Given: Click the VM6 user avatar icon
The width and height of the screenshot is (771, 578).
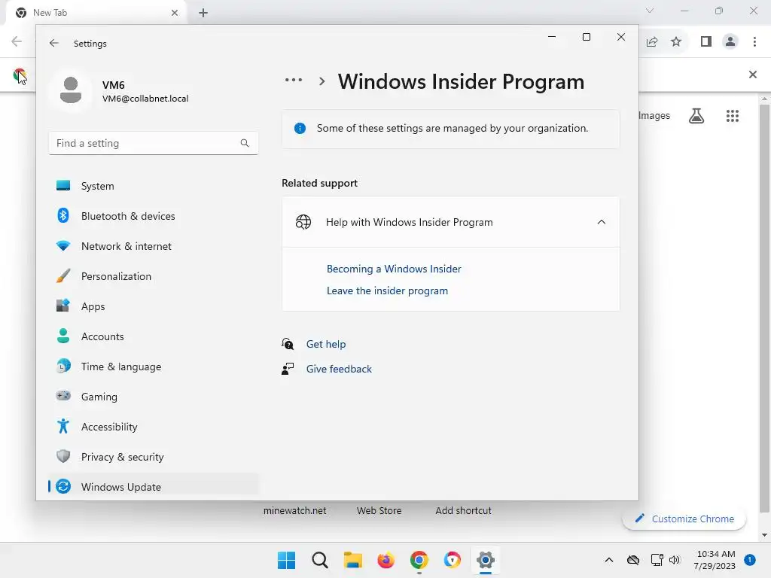Looking at the screenshot, I should [x=71, y=90].
